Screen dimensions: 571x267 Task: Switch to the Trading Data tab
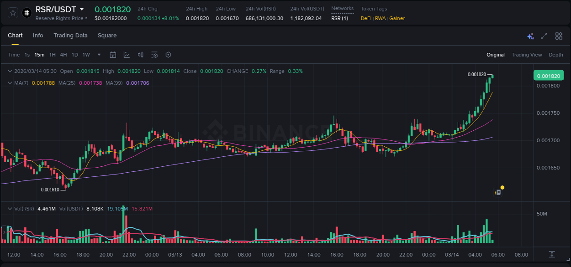[70, 36]
